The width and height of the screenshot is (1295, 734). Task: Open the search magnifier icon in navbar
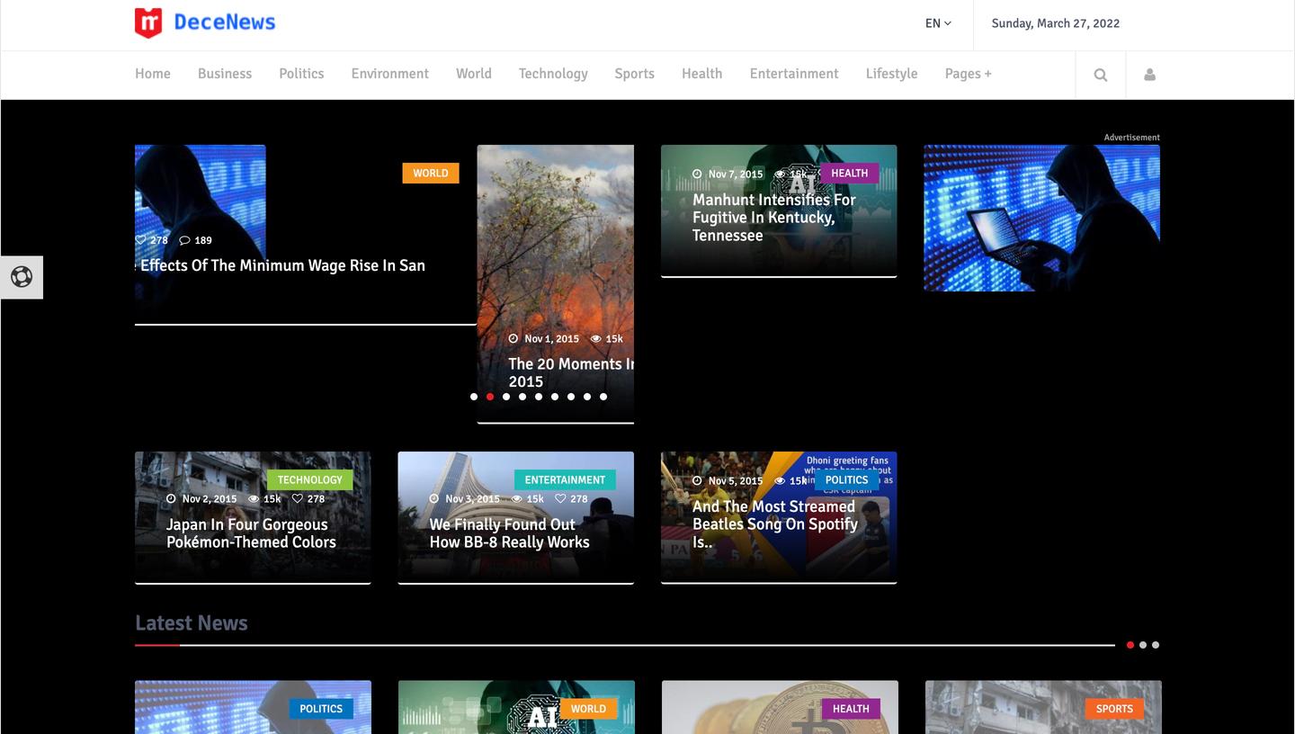coord(1101,75)
